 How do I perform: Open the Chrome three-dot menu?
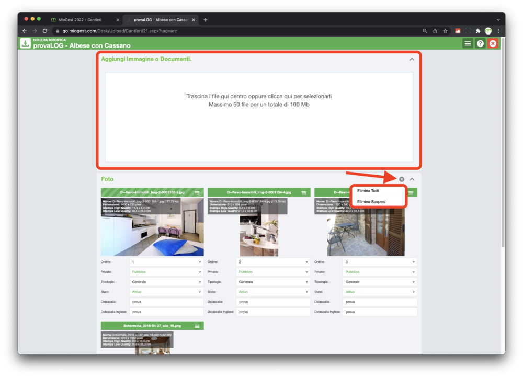tap(498, 31)
